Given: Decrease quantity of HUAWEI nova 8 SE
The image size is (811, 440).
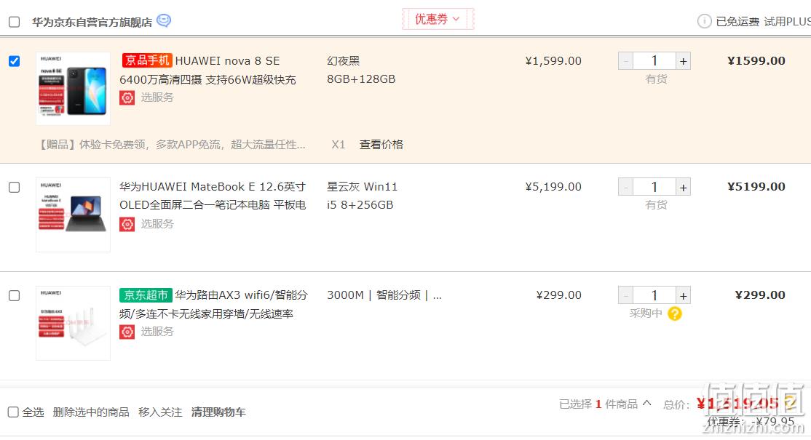Looking at the screenshot, I should pyautogui.click(x=626, y=61).
